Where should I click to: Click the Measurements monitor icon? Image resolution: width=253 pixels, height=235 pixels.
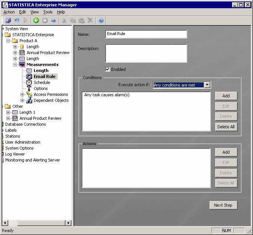[22, 64]
